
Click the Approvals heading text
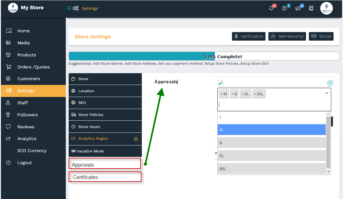tap(166, 82)
